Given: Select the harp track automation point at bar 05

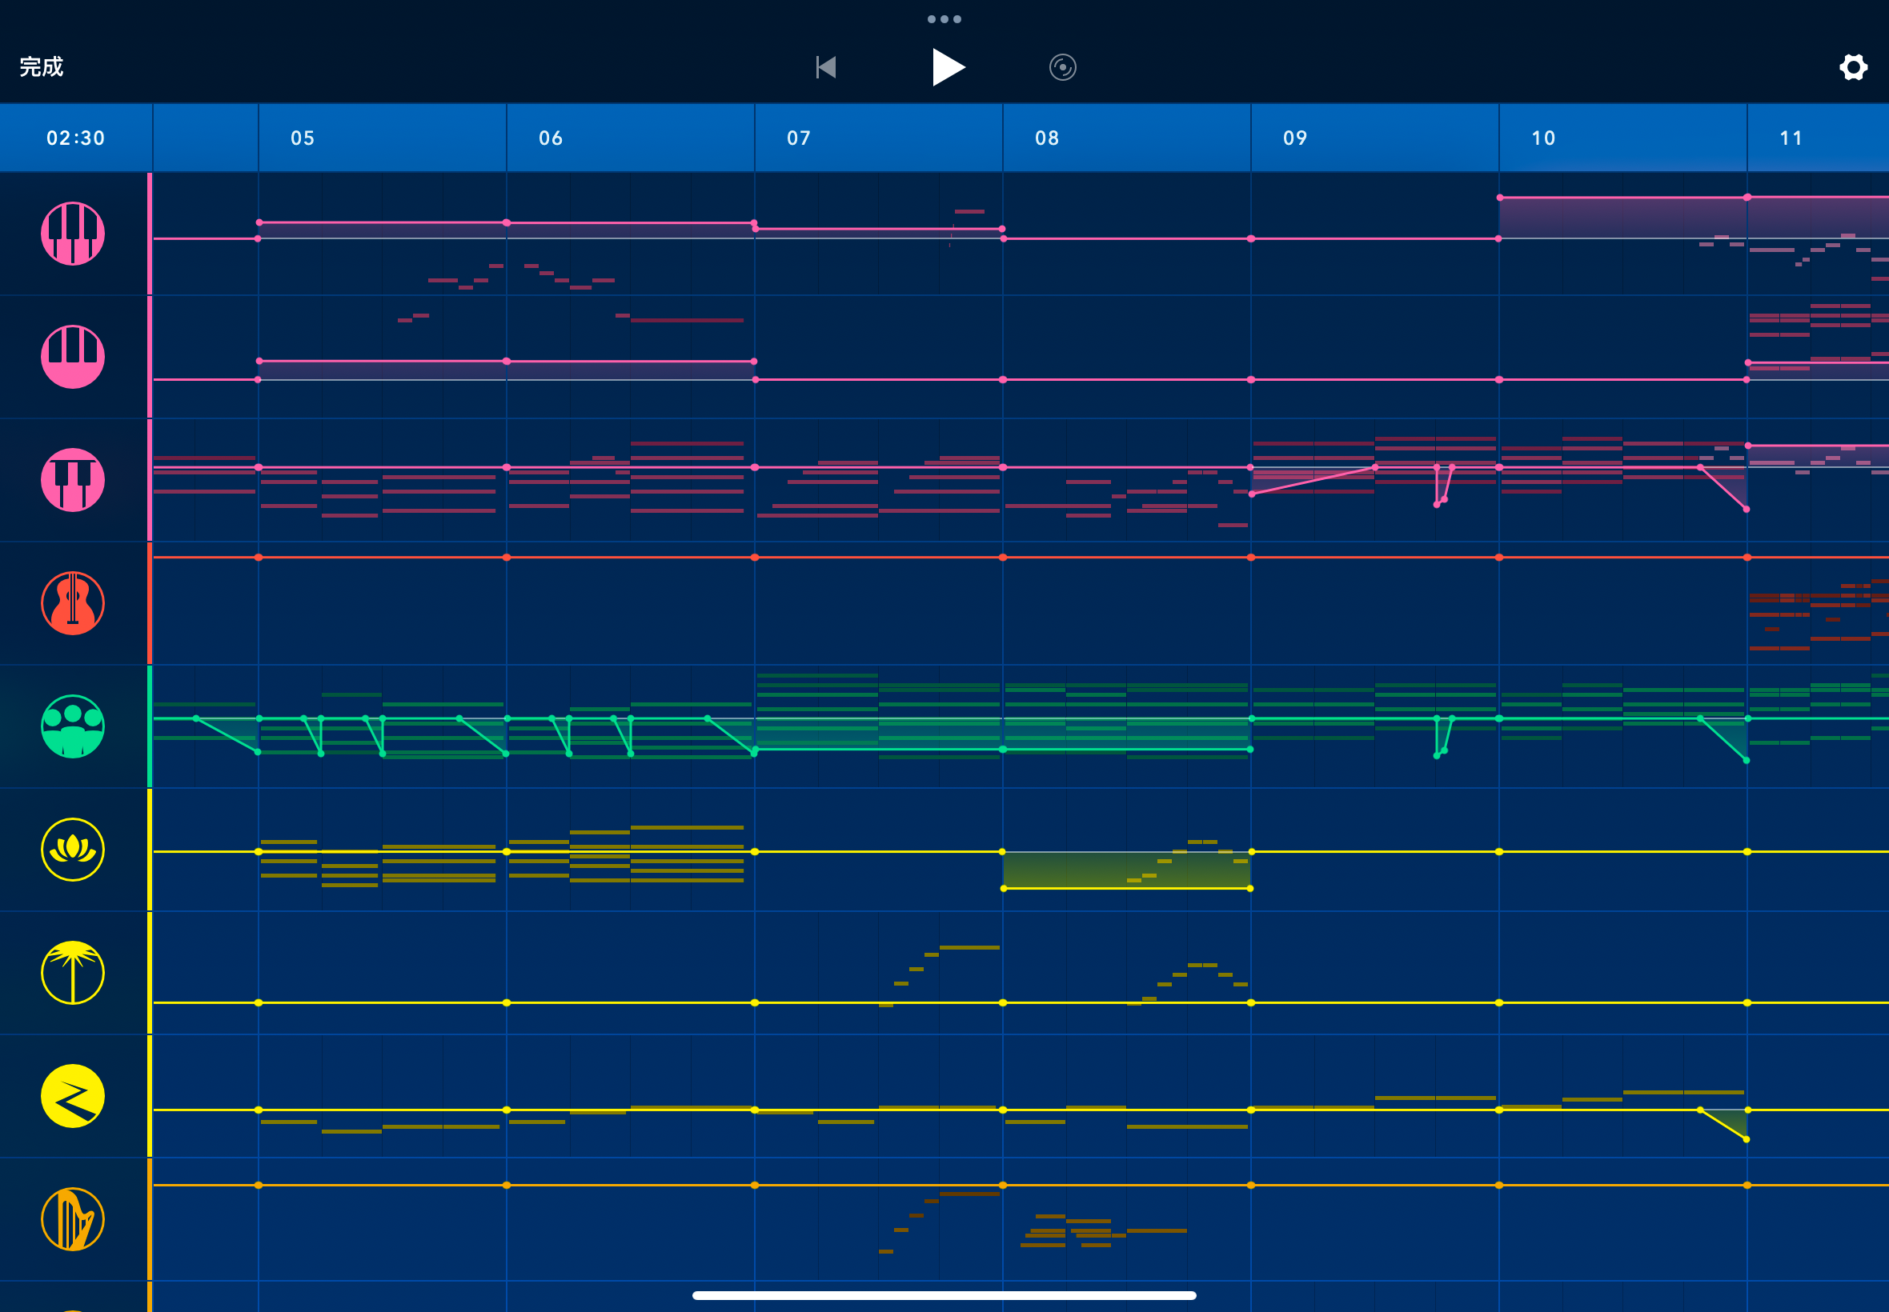Looking at the screenshot, I should click(x=259, y=1186).
